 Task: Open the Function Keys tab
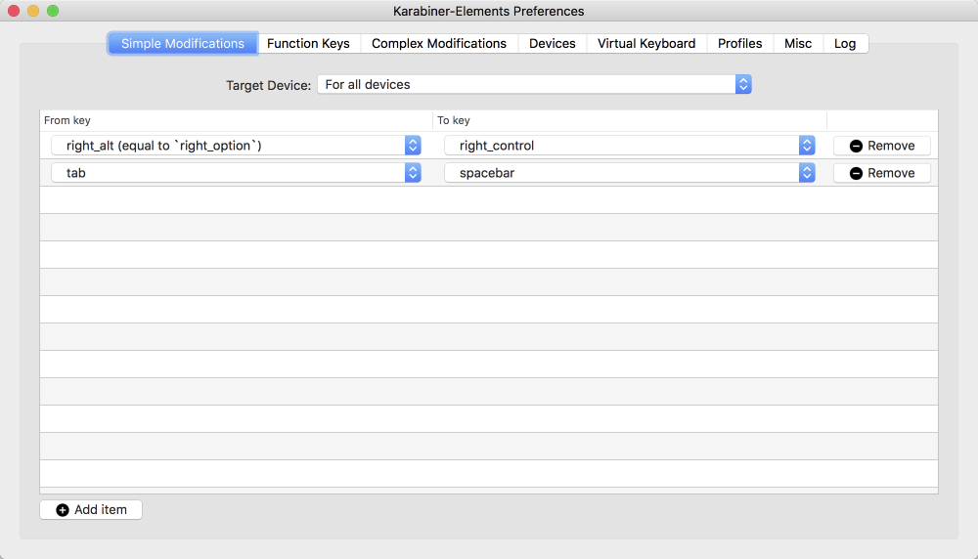click(308, 44)
